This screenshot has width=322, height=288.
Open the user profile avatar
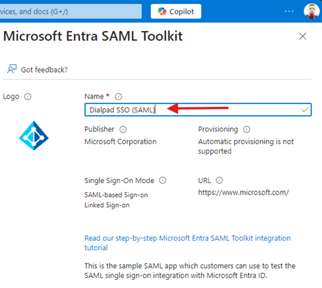click(x=312, y=11)
